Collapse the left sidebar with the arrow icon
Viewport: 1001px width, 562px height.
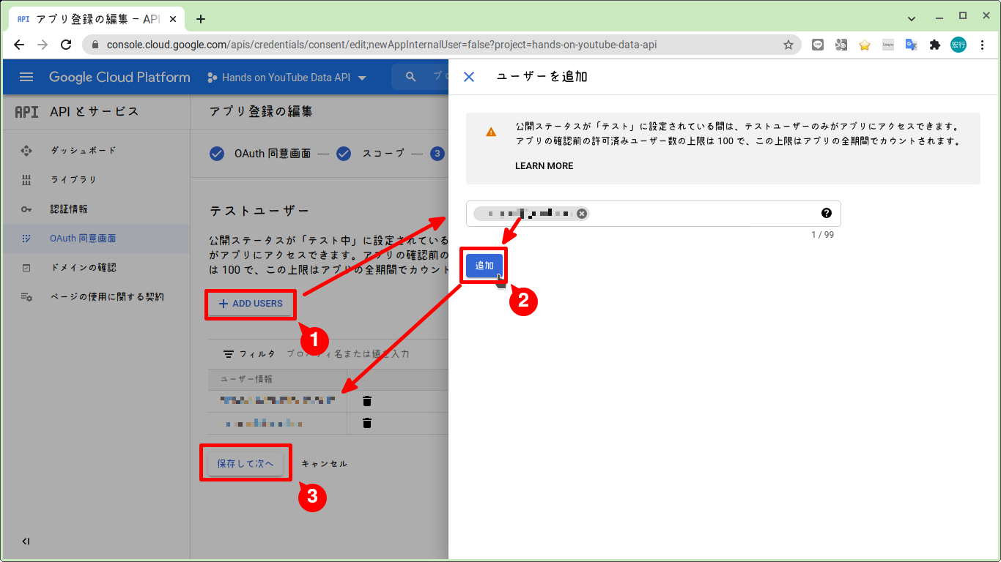tap(25, 542)
